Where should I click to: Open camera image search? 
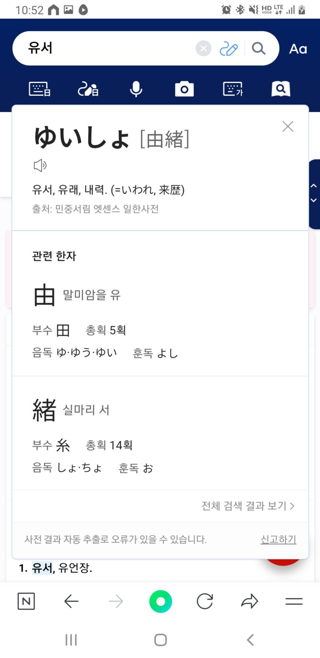184,89
